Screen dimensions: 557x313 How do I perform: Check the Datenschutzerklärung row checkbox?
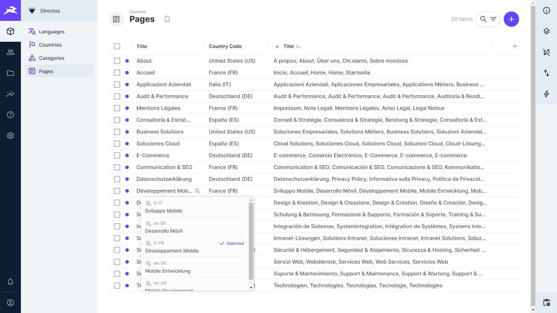pos(117,179)
